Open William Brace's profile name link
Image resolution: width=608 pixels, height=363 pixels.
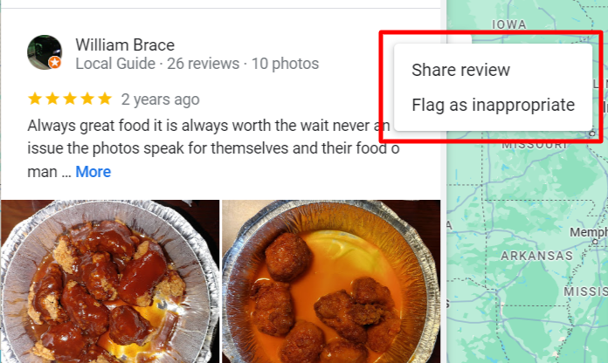click(x=125, y=45)
